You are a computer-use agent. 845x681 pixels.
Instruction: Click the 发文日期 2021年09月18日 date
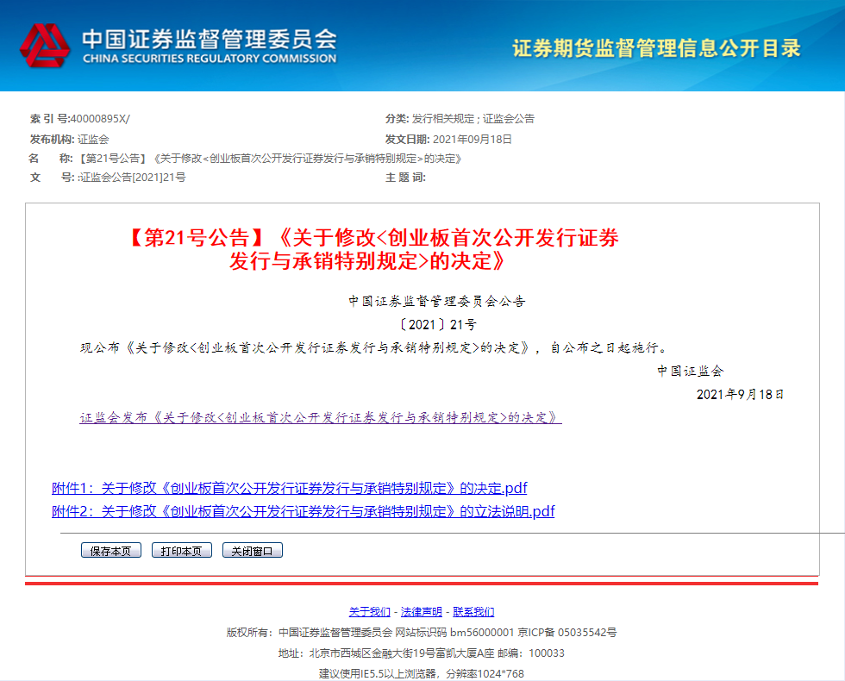(472, 139)
